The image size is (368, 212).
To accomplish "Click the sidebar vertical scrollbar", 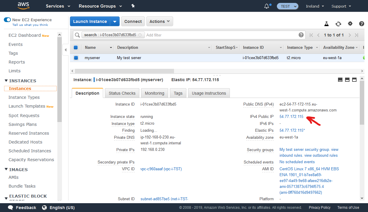I will point(59,79).
